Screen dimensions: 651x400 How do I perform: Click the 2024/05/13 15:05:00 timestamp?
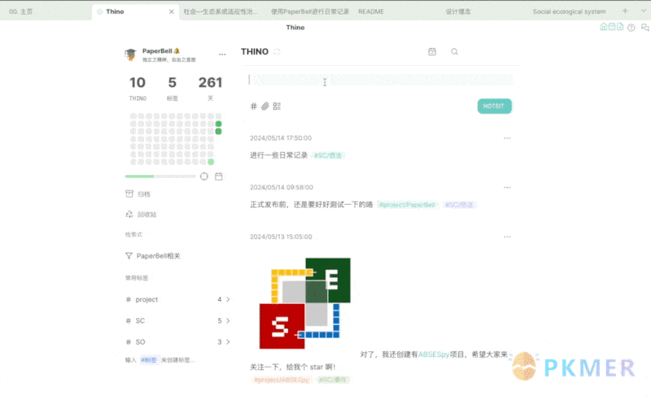pos(281,237)
